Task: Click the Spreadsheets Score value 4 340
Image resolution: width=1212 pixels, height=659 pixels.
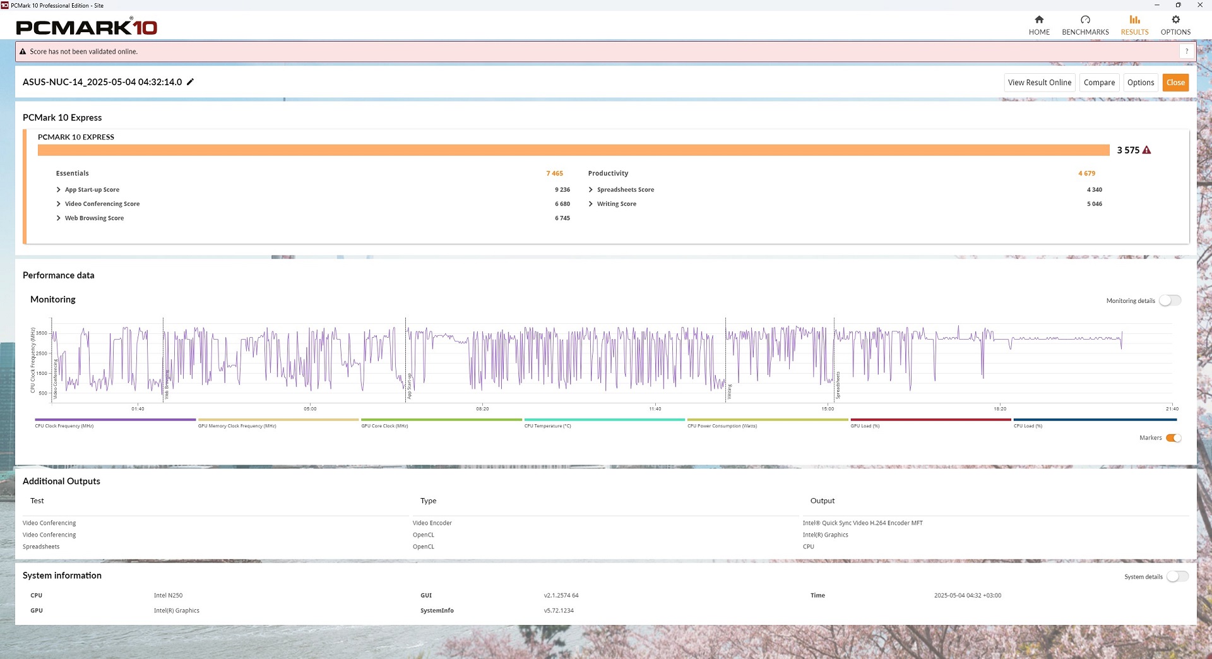Action: (1094, 189)
